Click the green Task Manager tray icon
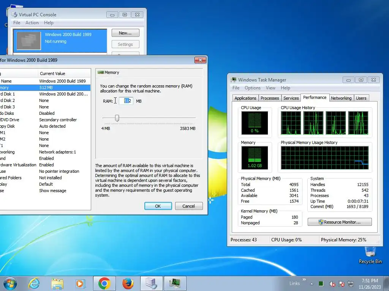This screenshot has width=389, height=291. click(x=321, y=283)
